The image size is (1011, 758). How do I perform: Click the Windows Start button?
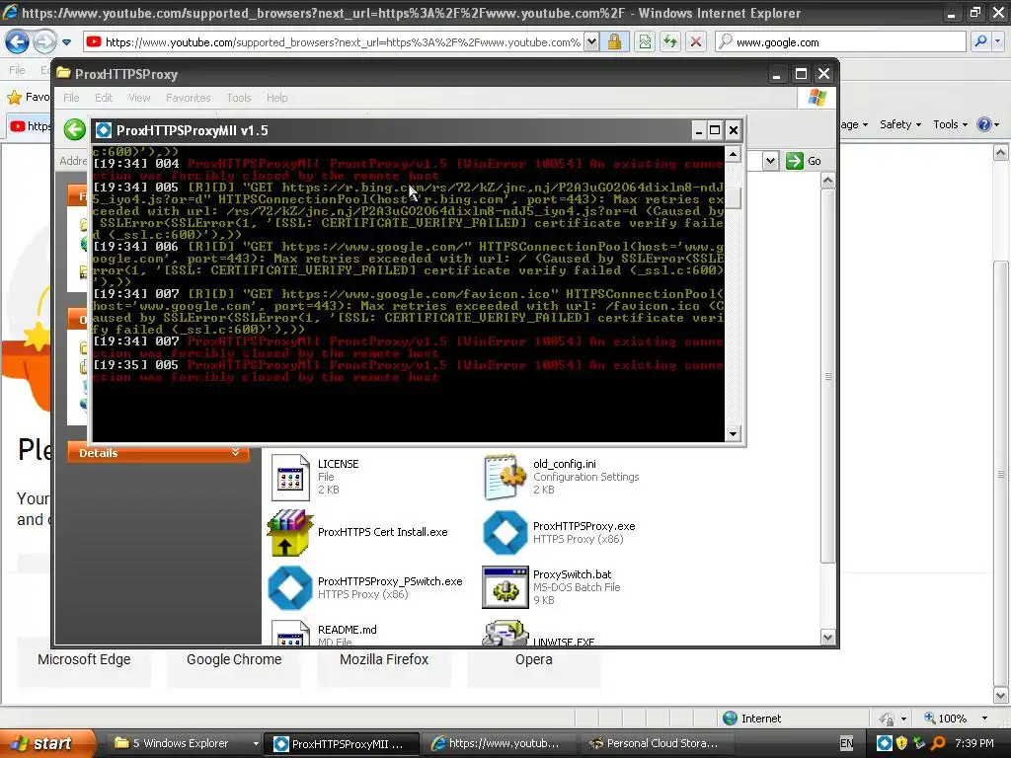[x=47, y=743]
